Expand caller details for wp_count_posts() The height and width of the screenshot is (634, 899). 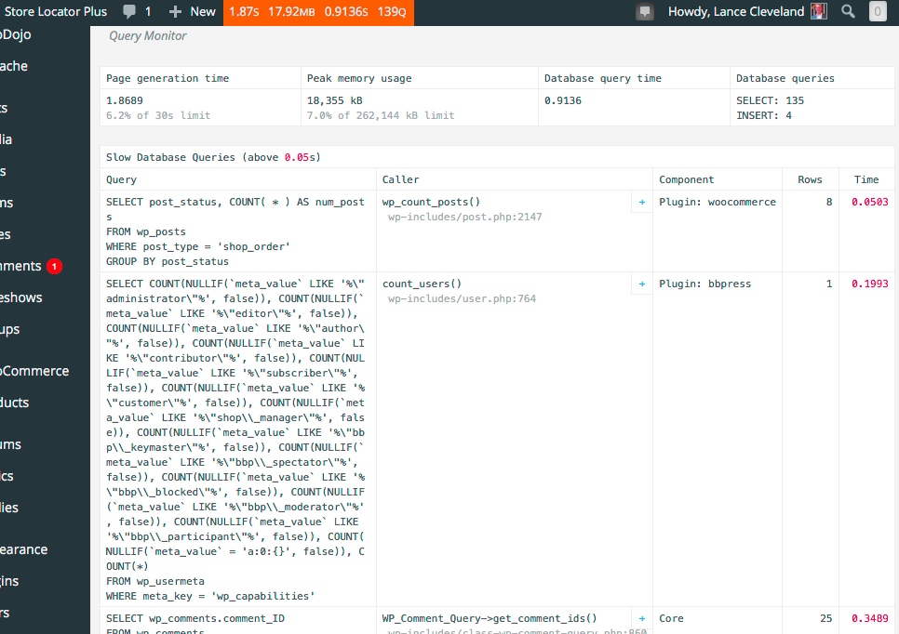641,202
